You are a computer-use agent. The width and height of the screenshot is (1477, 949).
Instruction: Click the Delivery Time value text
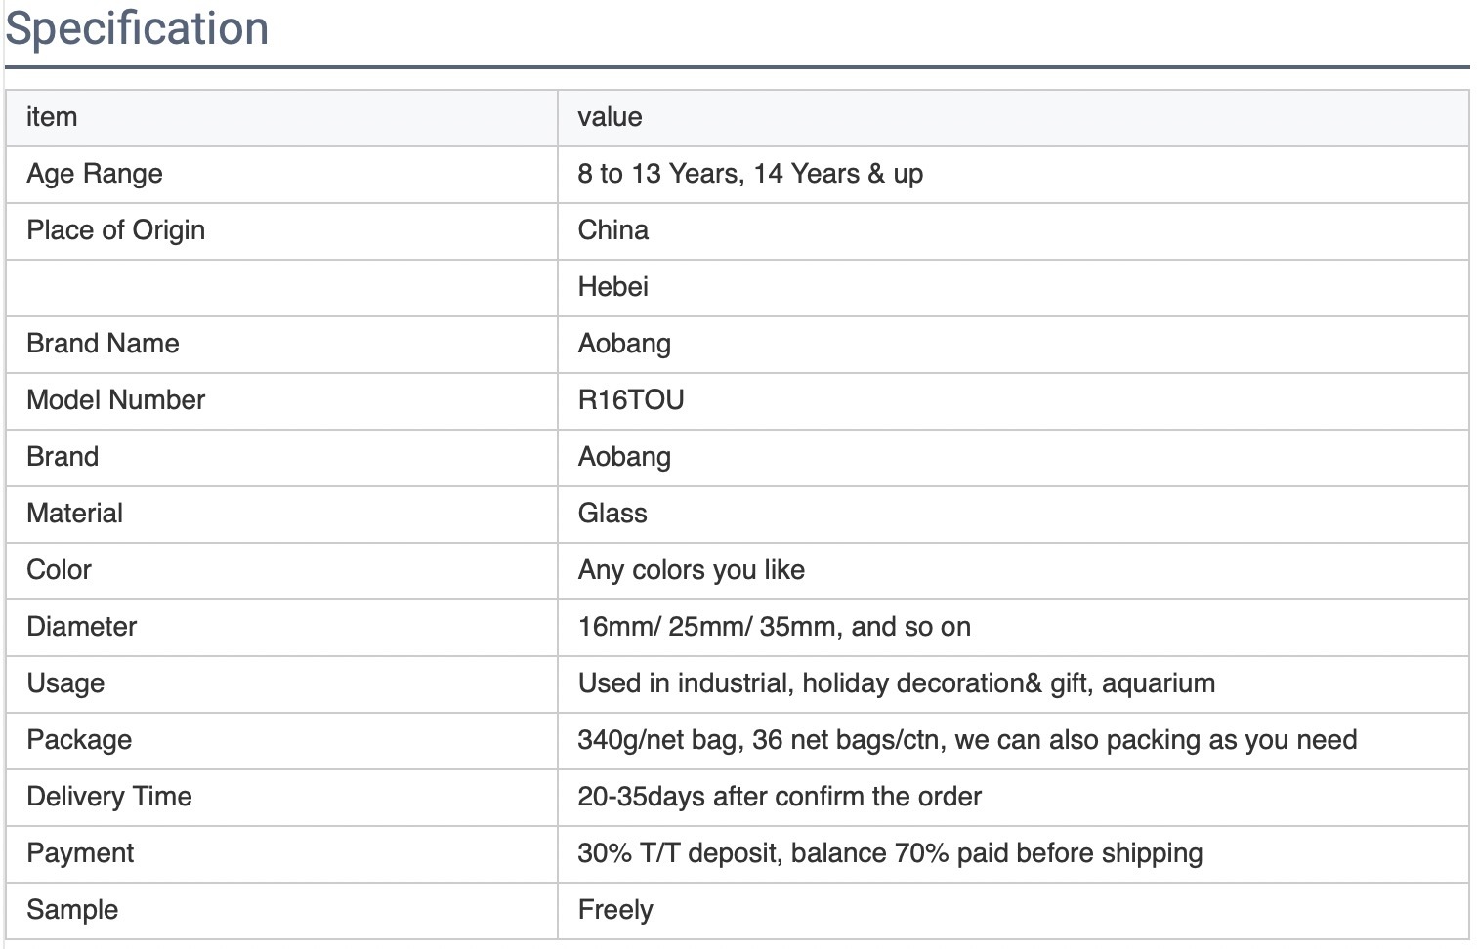tap(780, 797)
